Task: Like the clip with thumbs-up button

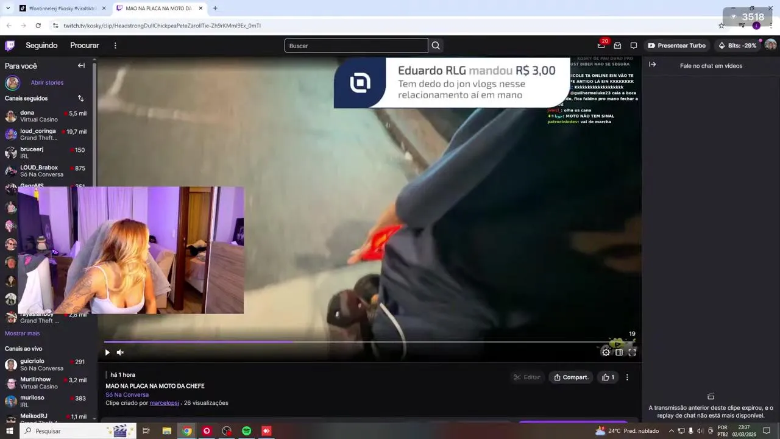Action: 608,377
